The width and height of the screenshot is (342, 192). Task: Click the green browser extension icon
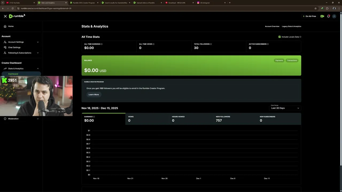[322, 8]
